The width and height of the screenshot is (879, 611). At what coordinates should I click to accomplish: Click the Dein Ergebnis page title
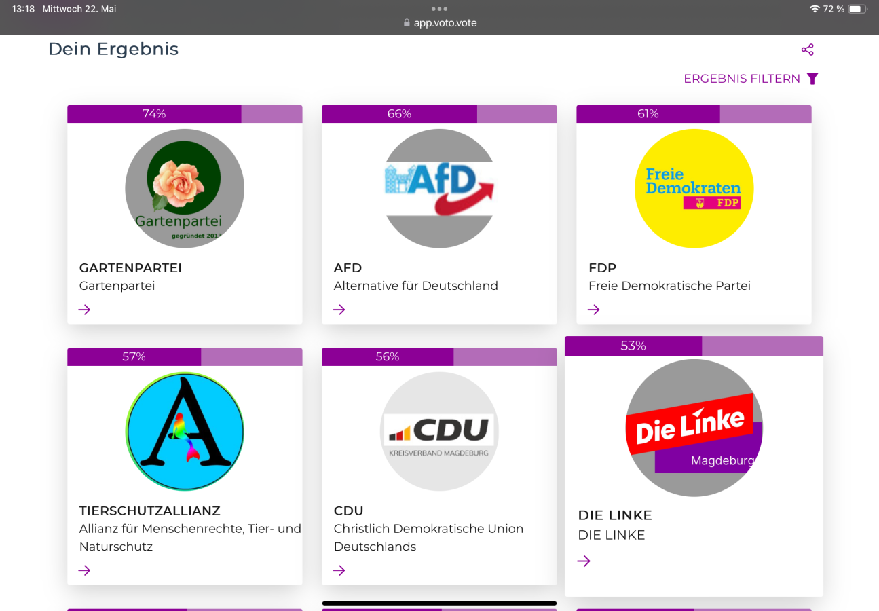click(113, 49)
